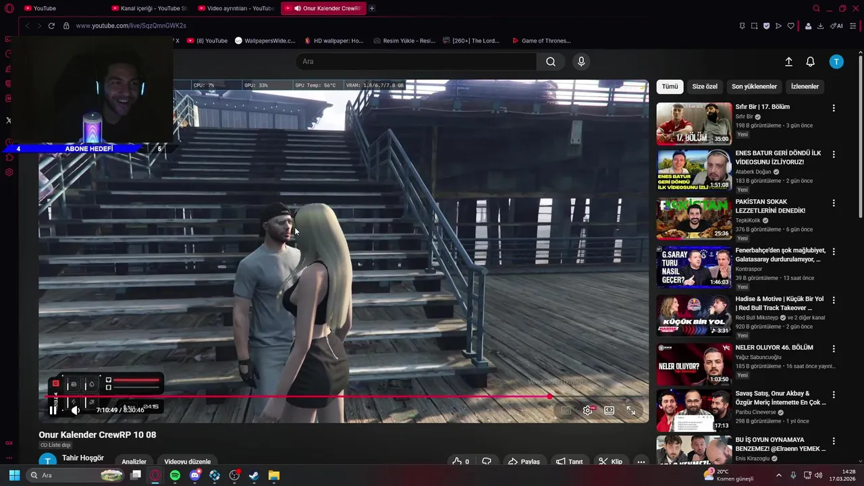Focus the YouTube 'Ara' search field
864x486 pixels.
click(416, 61)
